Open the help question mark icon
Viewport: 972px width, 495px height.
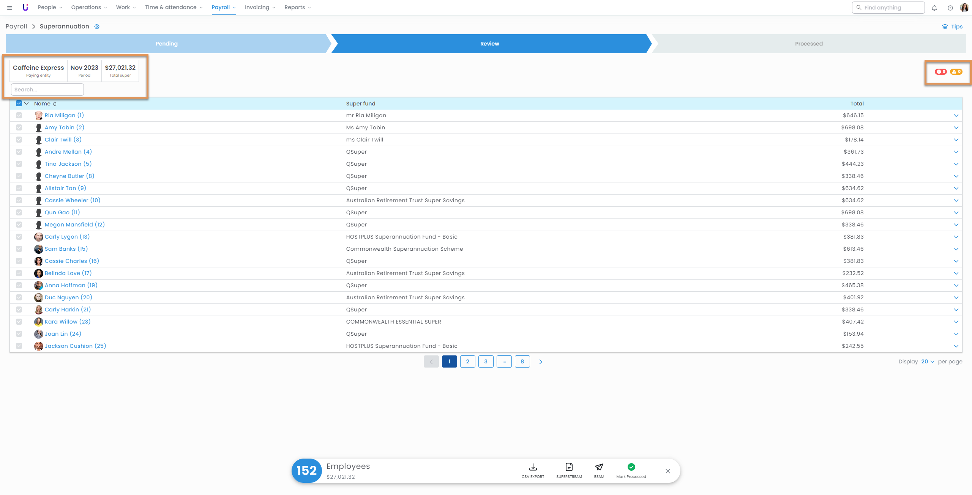[950, 8]
